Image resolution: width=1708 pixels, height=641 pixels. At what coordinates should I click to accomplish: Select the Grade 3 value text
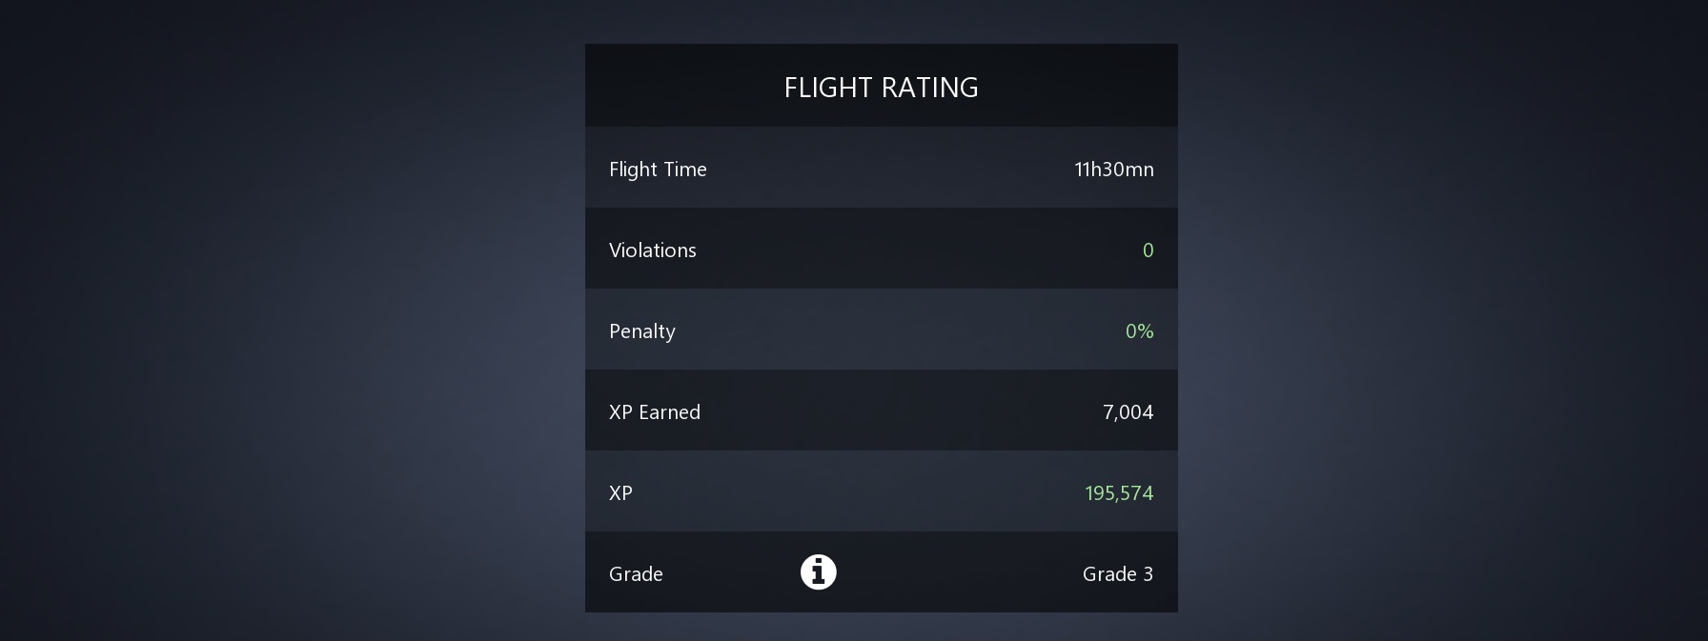[x=1117, y=573]
